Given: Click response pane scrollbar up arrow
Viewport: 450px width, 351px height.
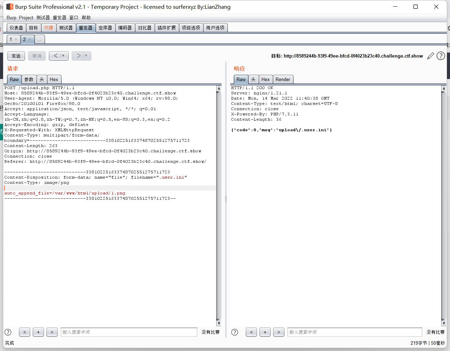Looking at the screenshot, I should pyautogui.click(x=444, y=88).
